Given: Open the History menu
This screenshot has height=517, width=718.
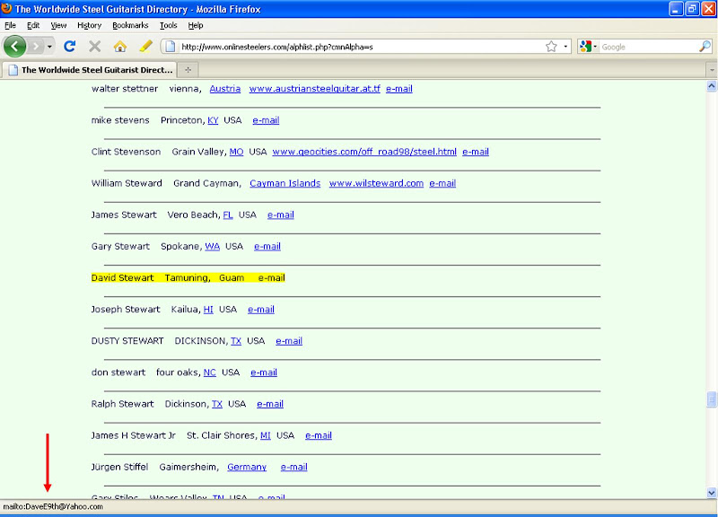Looking at the screenshot, I should click(89, 25).
